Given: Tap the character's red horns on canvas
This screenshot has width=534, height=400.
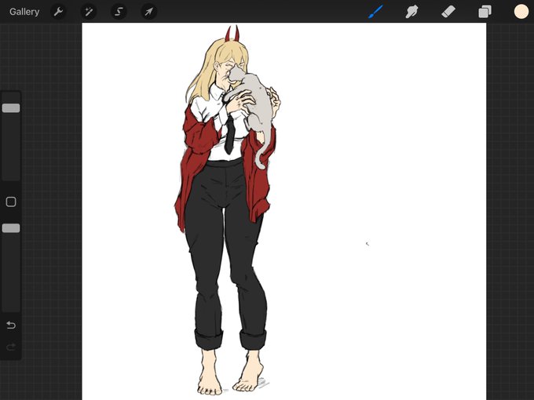Looking at the screenshot, I should 232,34.
